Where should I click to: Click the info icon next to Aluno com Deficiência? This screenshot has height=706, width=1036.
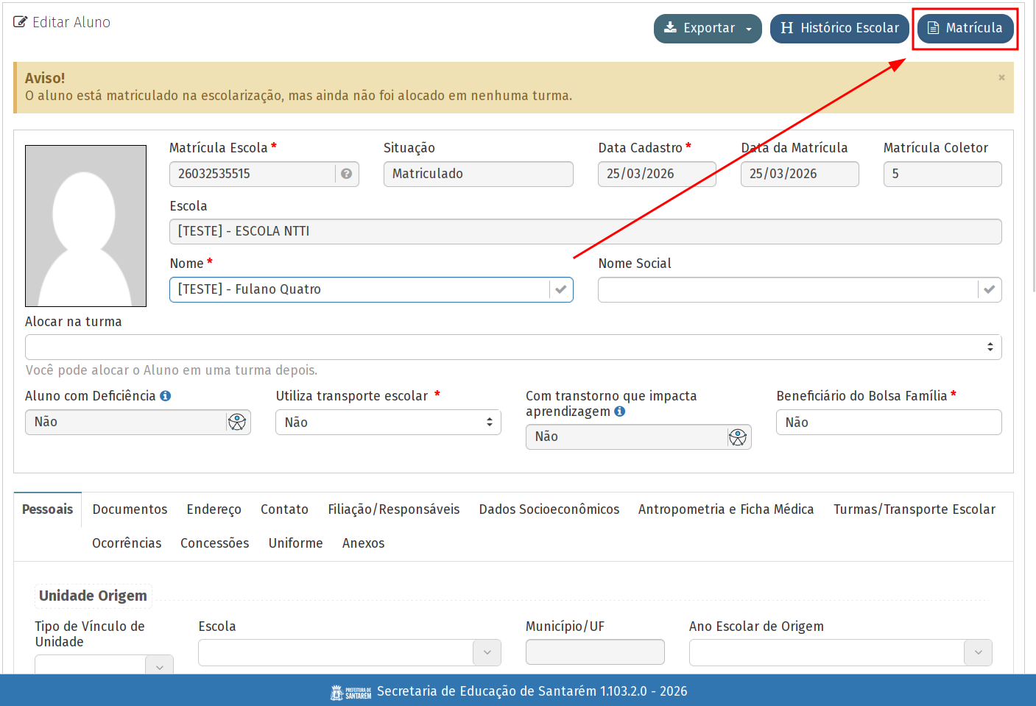click(x=166, y=396)
